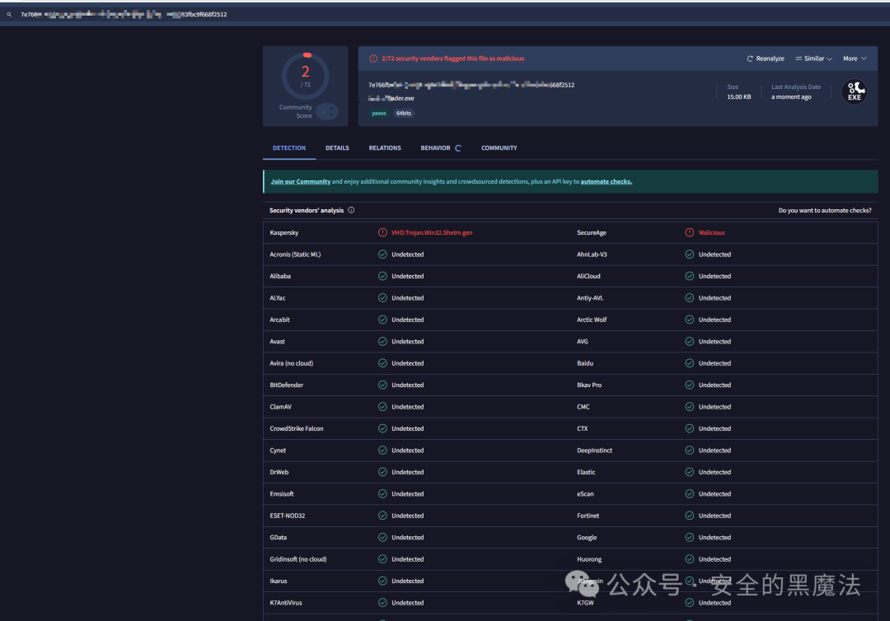Viewport: 890px width, 621px height.
Task: Click the BitDefender undetected check icon
Action: [382, 385]
